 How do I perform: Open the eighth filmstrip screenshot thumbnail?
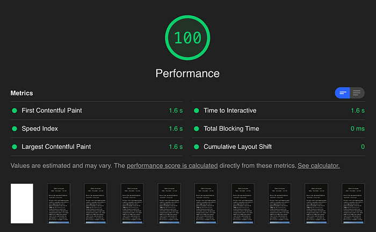click(x=280, y=204)
